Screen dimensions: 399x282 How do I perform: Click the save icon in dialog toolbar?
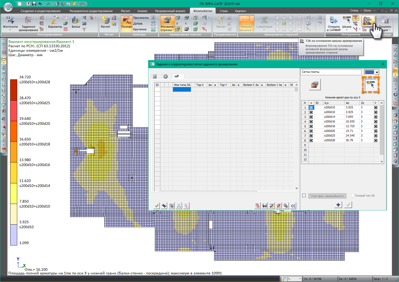tap(264, 206)
